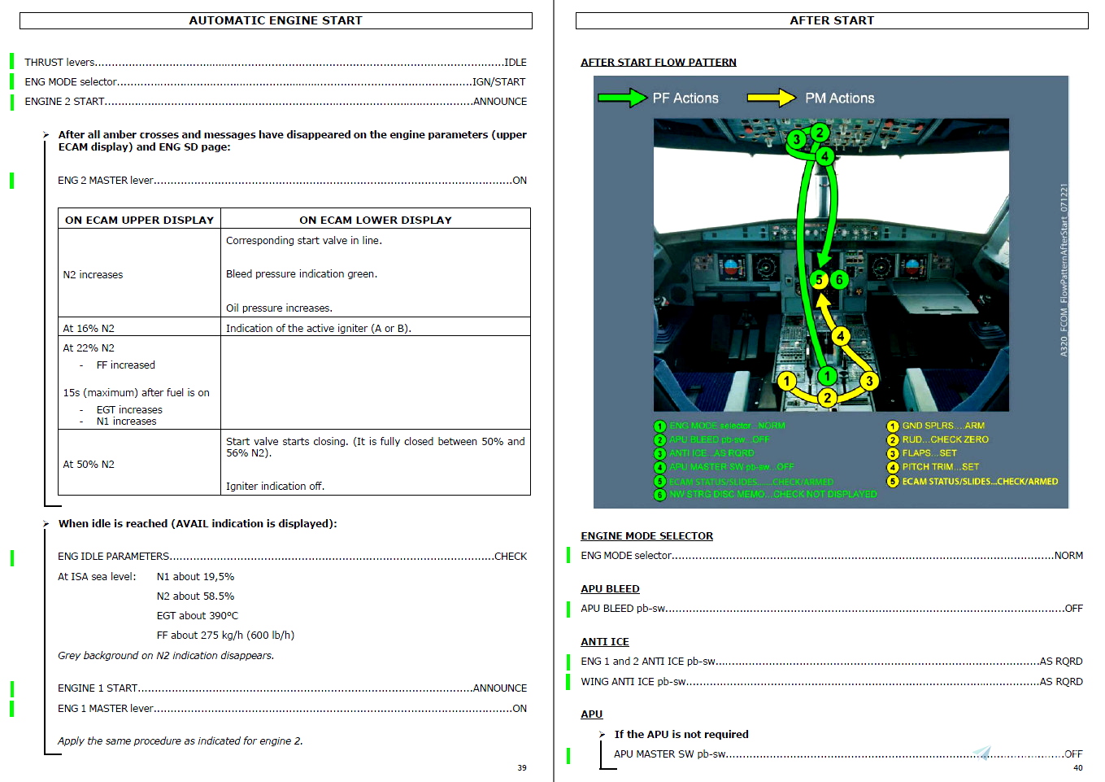Click green circle 5 on the cockpit photo
Viewport: 1105px width, 782px height.
point(820,280)
